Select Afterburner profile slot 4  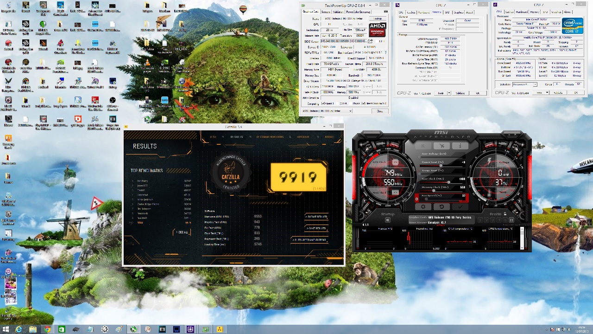(499, 220)
